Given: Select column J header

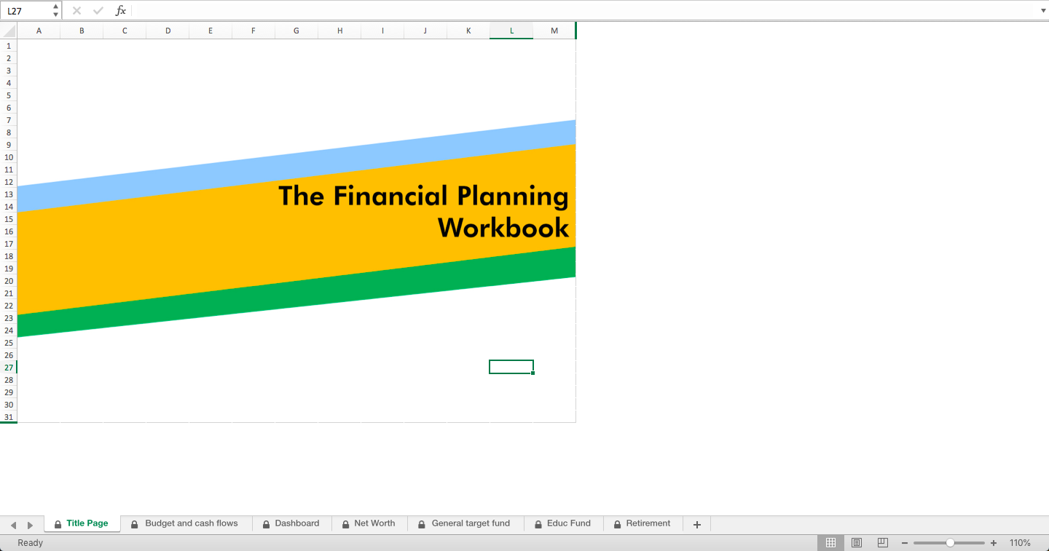Looking at the screenshot, I should tap(425, 31).
